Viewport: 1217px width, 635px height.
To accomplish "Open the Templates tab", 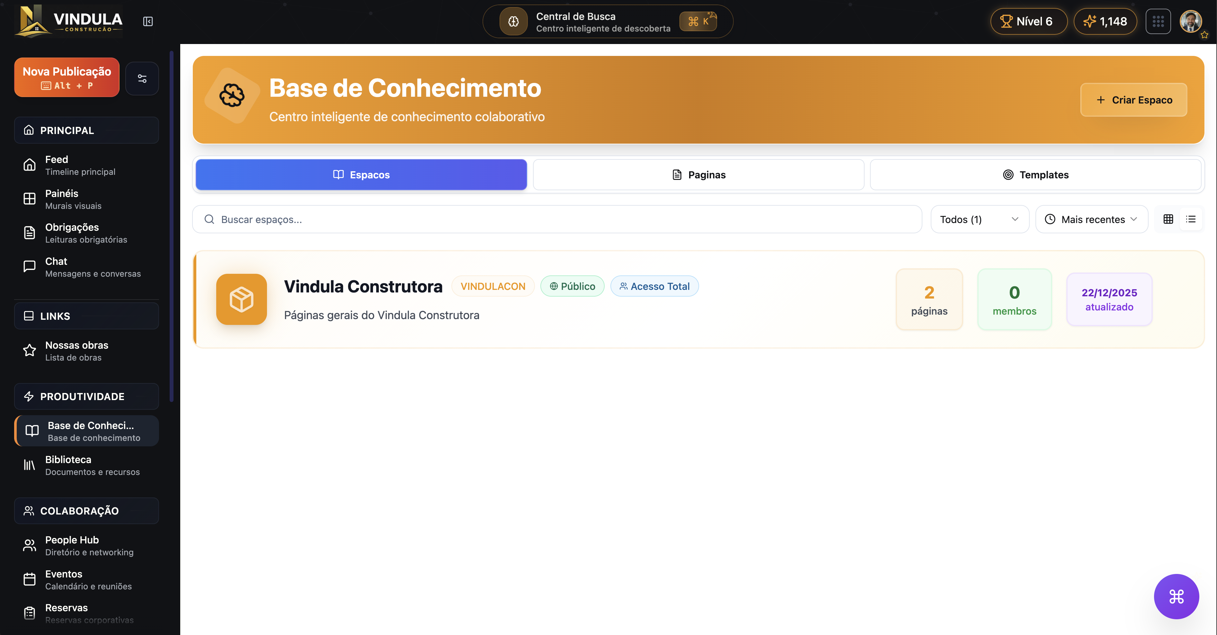I will tap(1035, 175).
